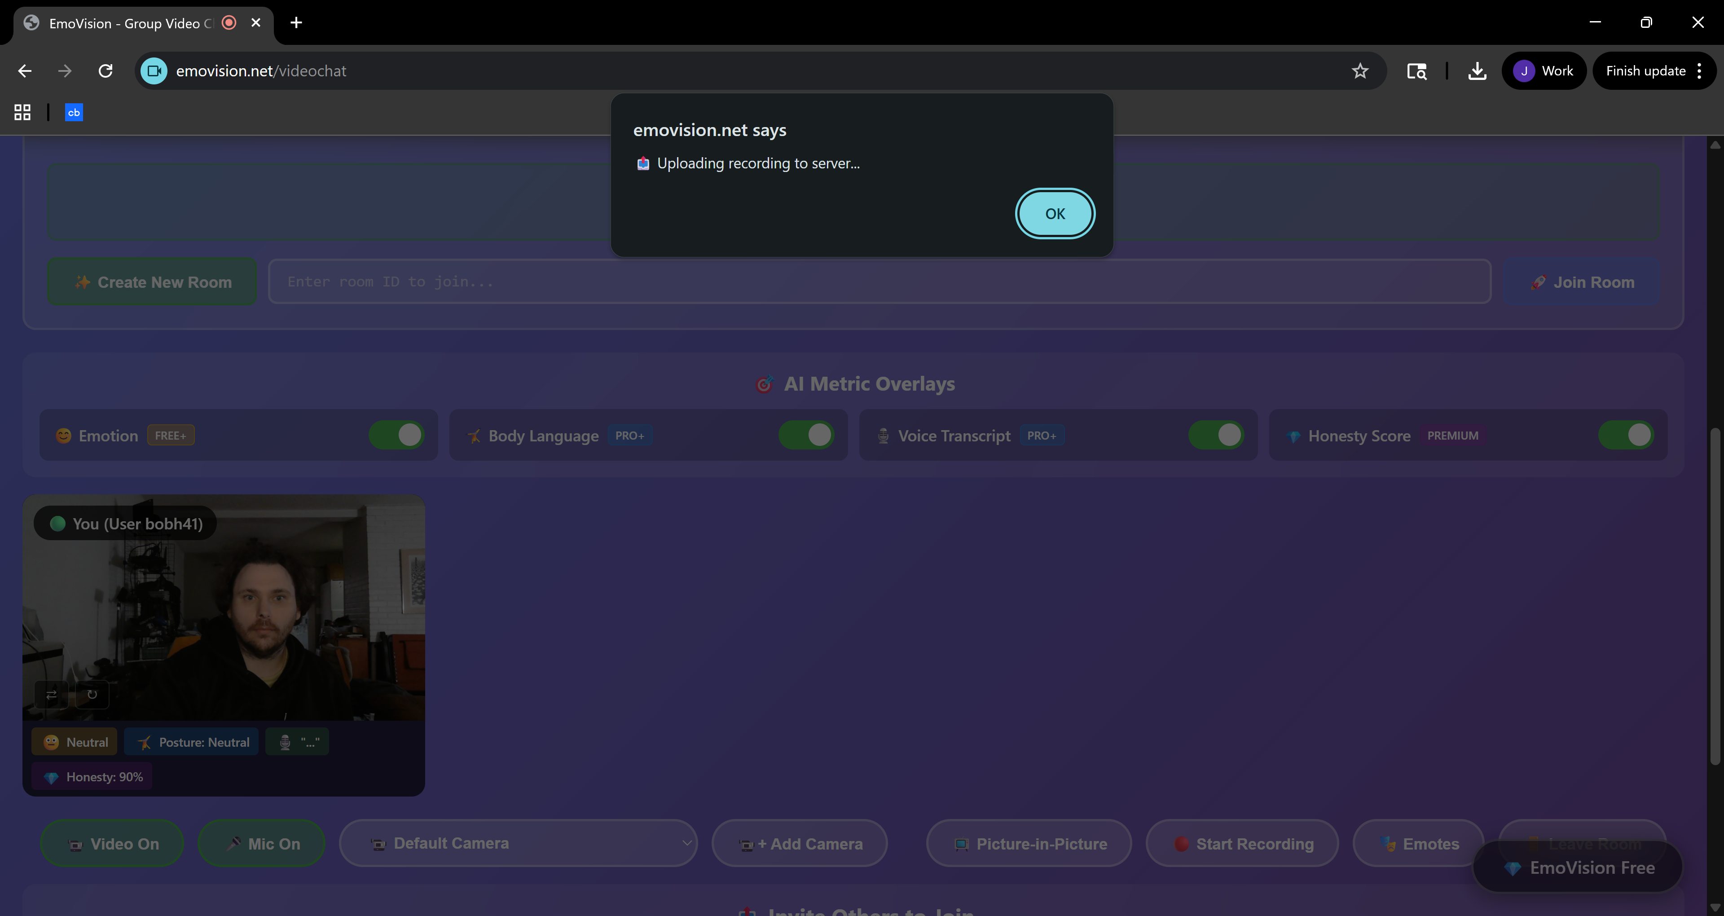Click Start Recording

point(1241,843)
